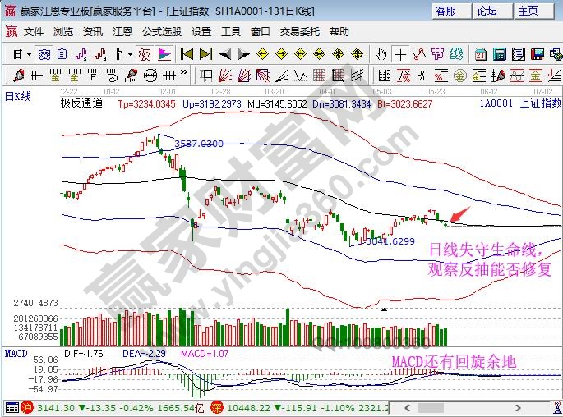Open the 交易委托 menu
The image size is (563, 417).
pyautogui.click(x=301, y=32)
